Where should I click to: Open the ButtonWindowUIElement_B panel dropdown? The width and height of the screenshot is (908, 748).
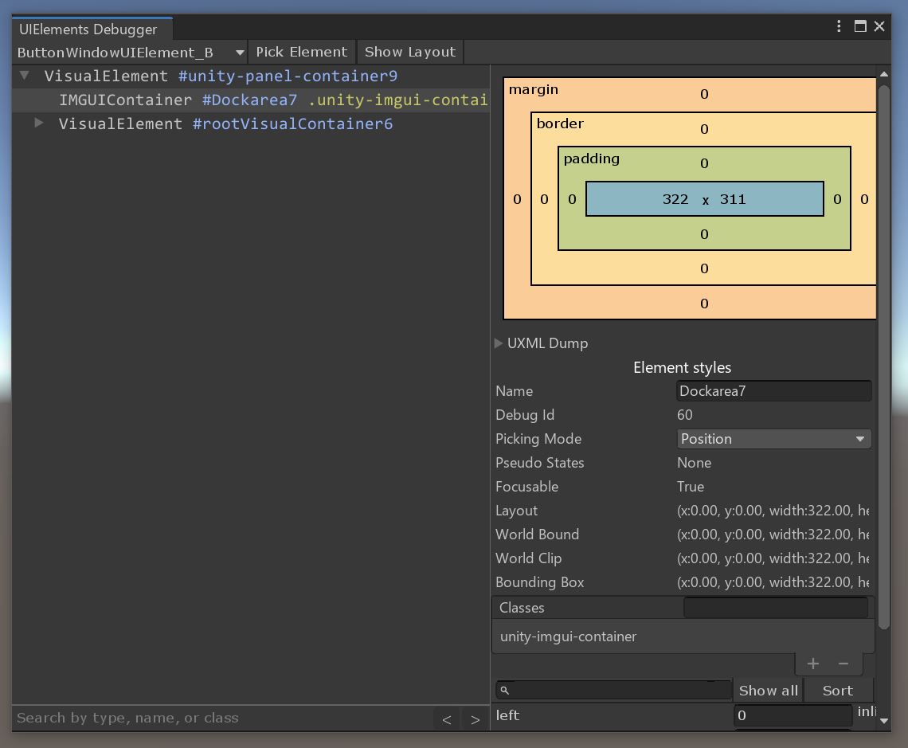point(130,52)
